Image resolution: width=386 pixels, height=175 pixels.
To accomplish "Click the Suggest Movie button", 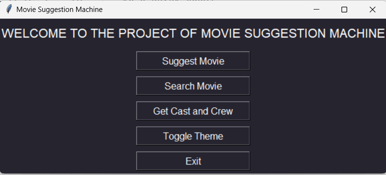I will pos(193,61).
